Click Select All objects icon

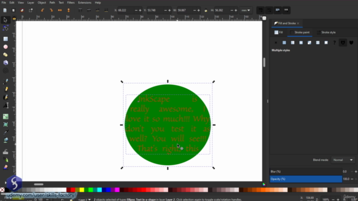(5, 10)
